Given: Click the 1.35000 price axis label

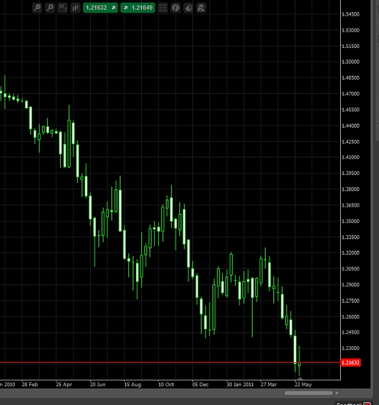Looking at the screenshot, I should tap(350, 221).
